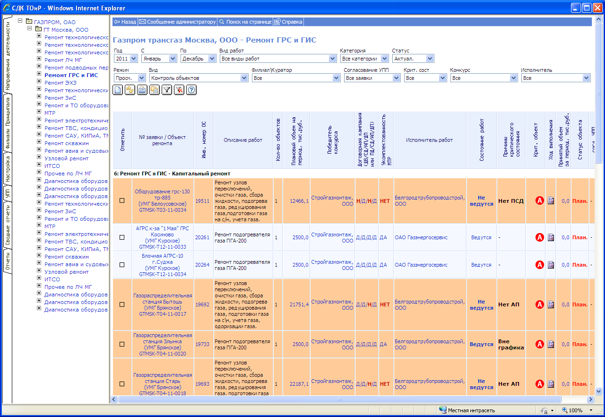This screenshot has width=605, height=417.
Task: Open the Конкурс dropdown
Action: tap(484, 78)
